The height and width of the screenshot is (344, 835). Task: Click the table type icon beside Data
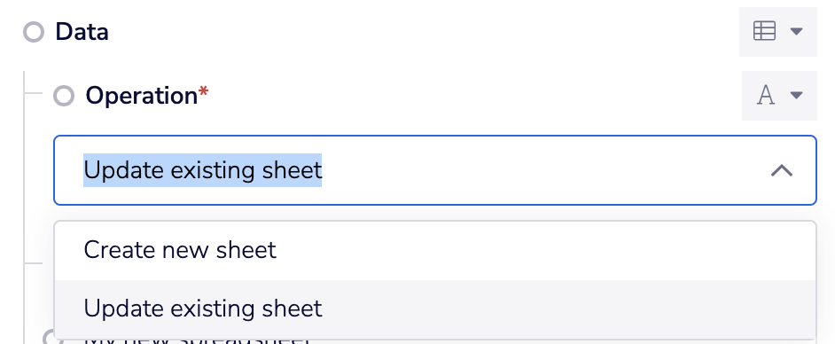[764, 31]
